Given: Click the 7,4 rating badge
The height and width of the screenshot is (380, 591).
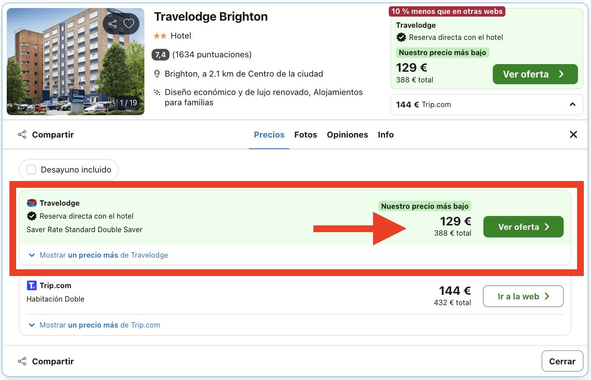Looking at the screenshot, I should pyautogui.click(x=161, y=55).
